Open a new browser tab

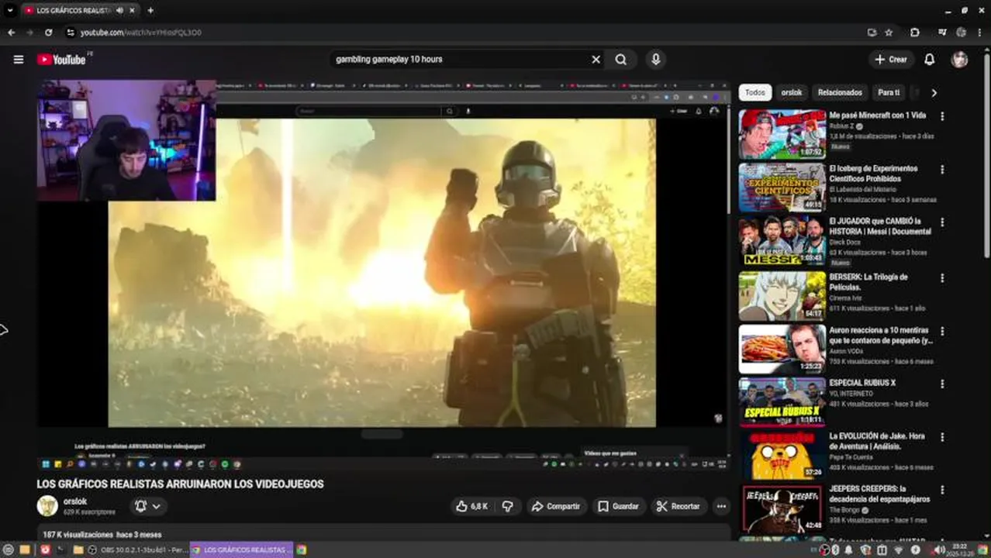click(150, 10)
